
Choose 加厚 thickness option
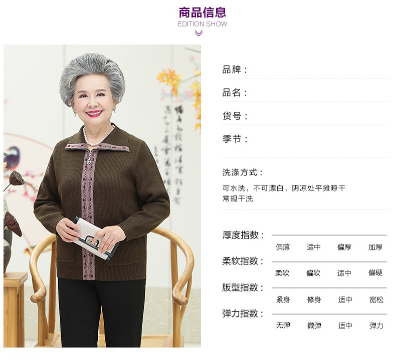[x=375, y=247]
